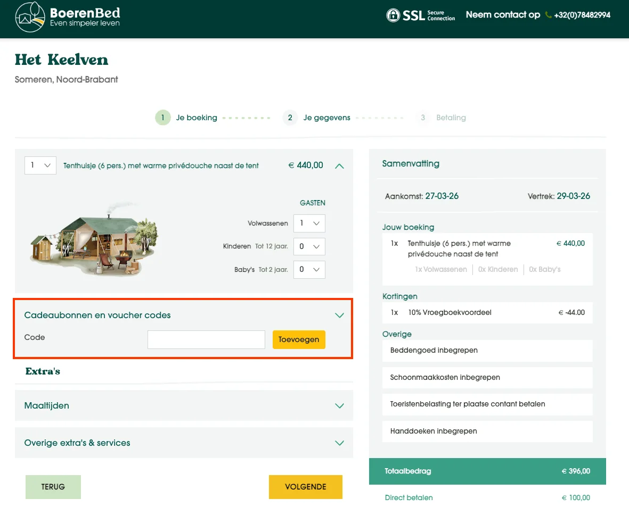
Task: Click the TERUG button
Action: click(53, 487)
